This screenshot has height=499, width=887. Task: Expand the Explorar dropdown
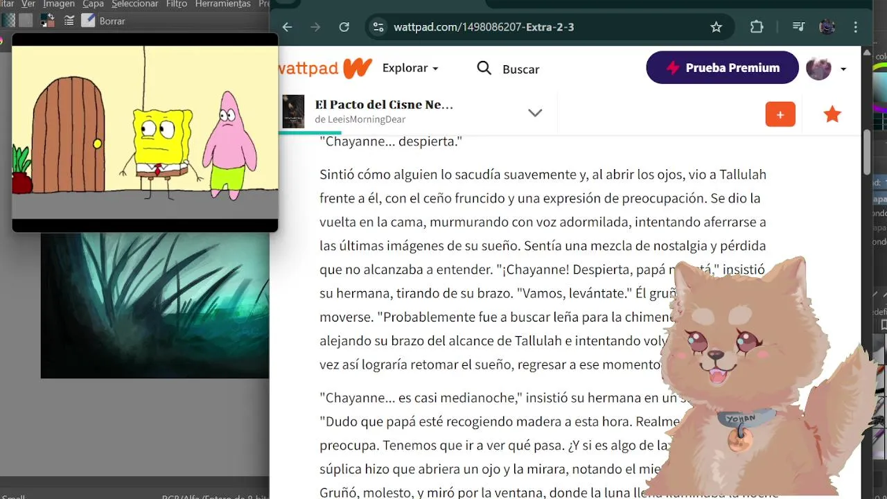tap(410, 68)
